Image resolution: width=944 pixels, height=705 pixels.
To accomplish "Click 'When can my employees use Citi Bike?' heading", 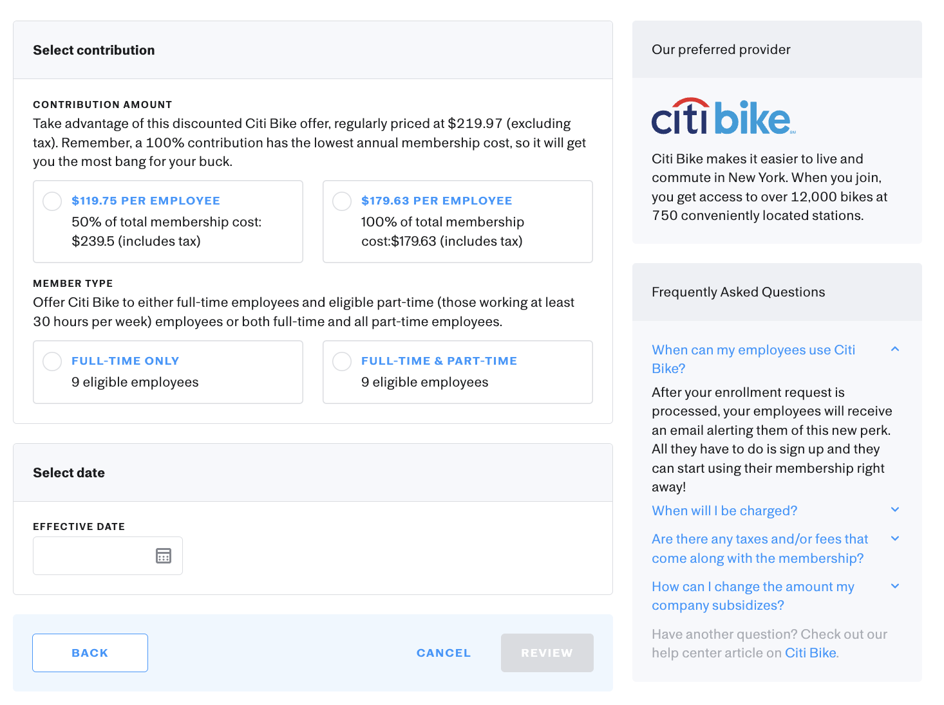I will [753, 359].
